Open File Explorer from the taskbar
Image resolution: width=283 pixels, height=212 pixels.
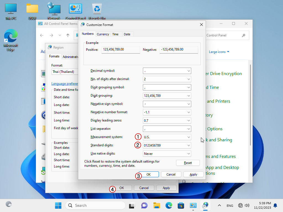(157, 205)
